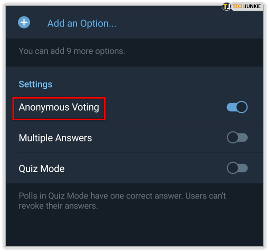Select the Anonymous Voting label

tap(59, 107)
